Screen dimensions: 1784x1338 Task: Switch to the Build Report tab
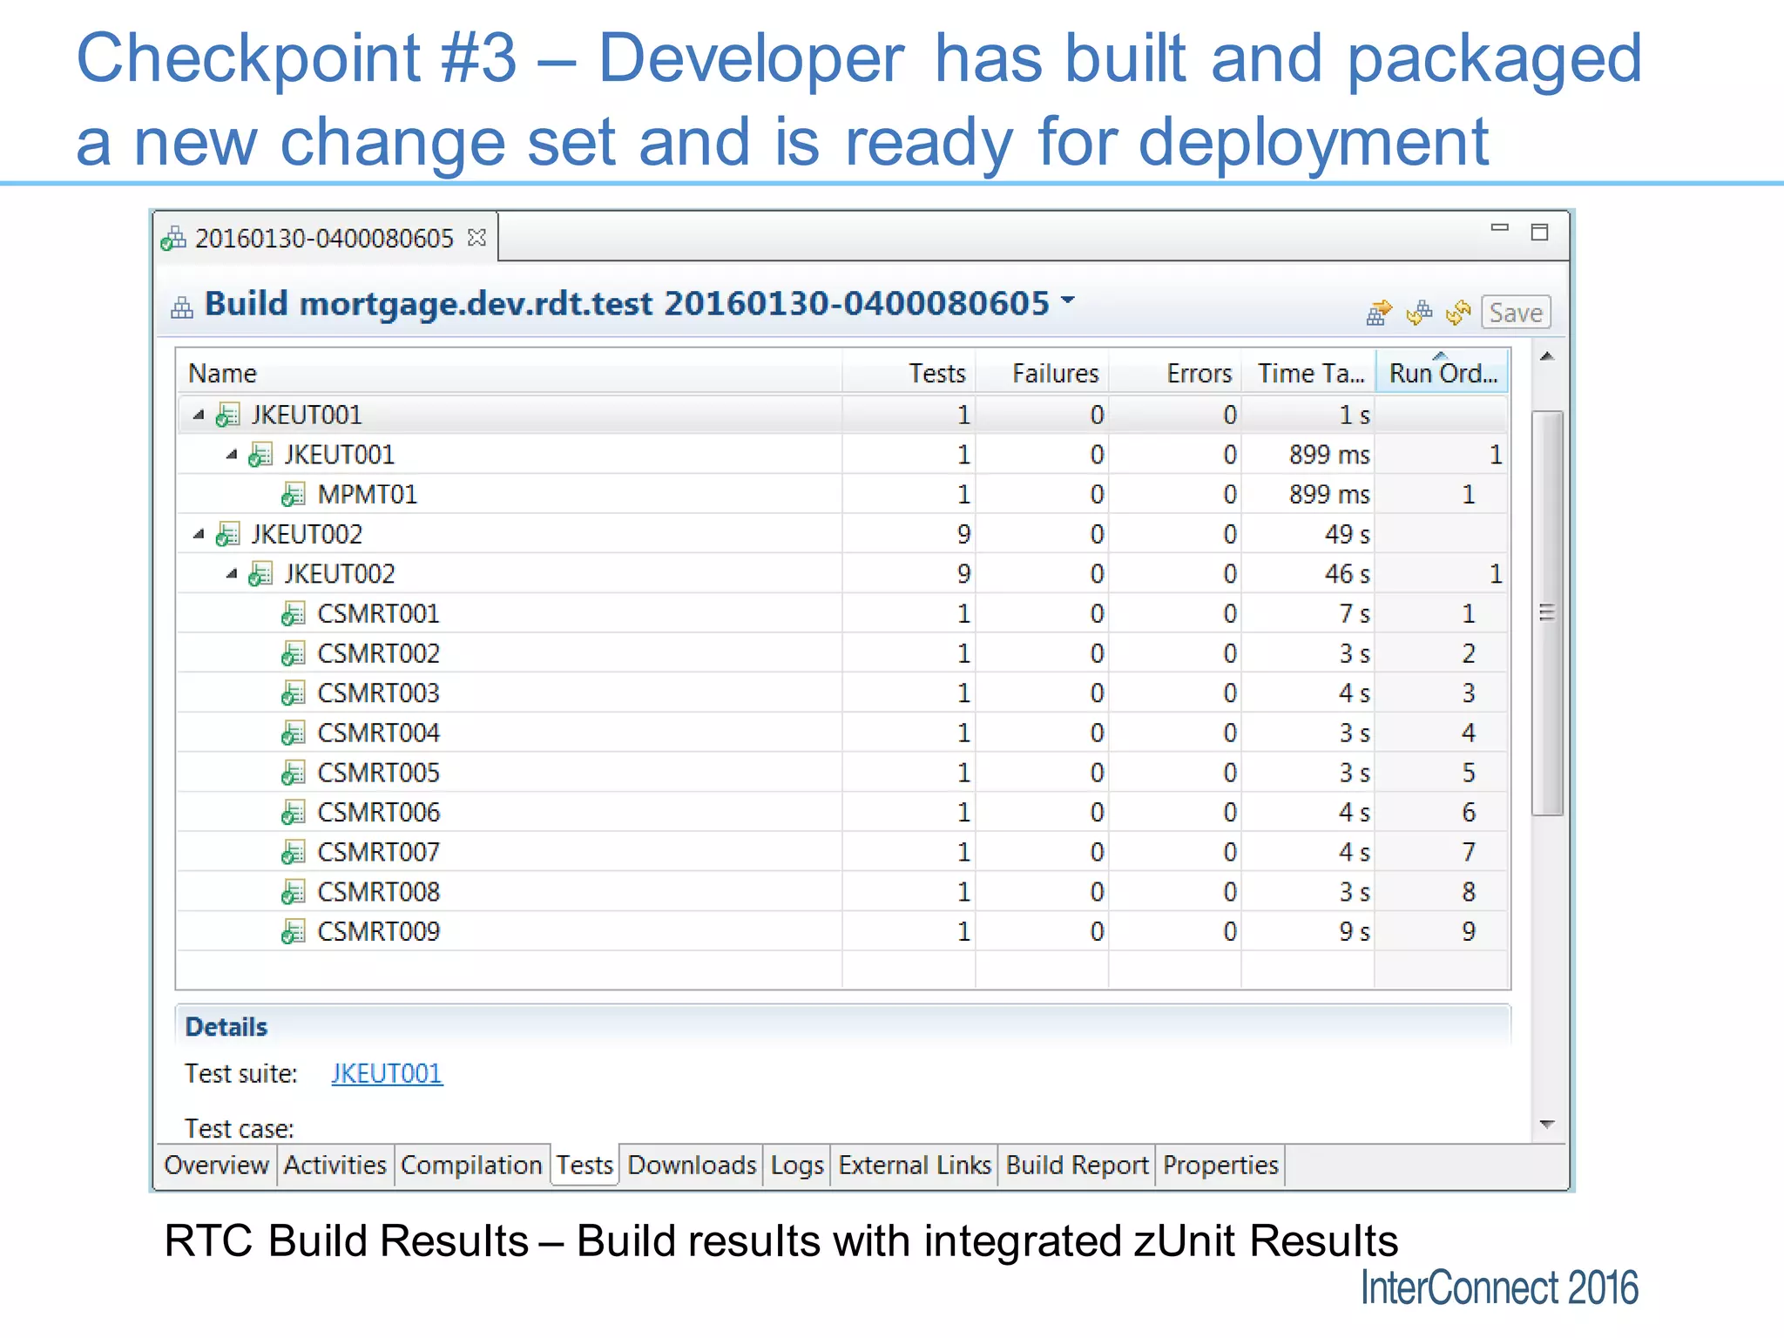click(x=1078, y=1166)
